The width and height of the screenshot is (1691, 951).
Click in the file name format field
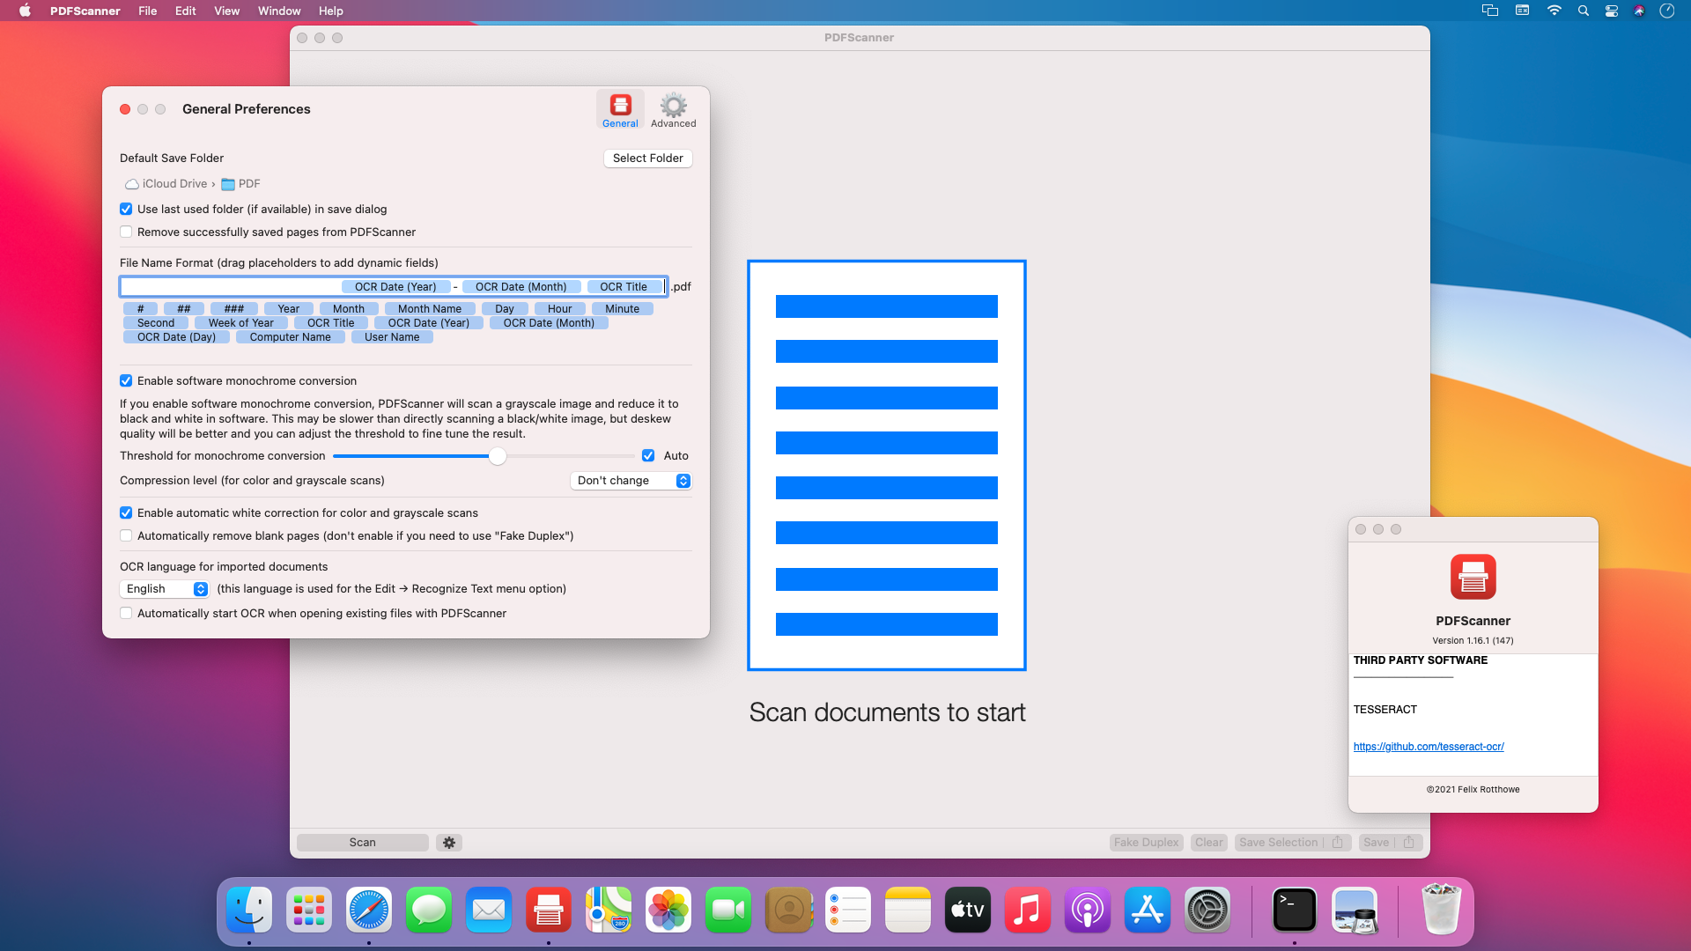[394, 287]
